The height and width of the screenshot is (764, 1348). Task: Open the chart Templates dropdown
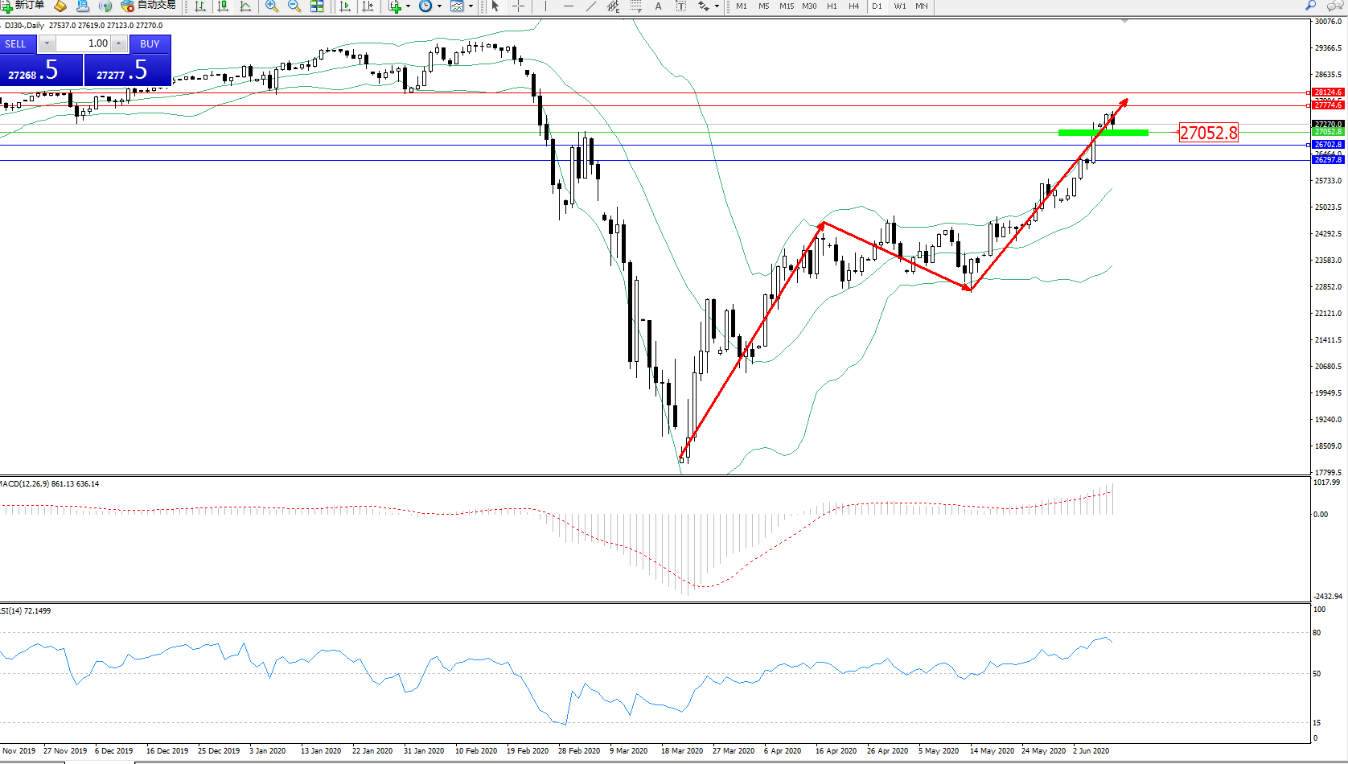coord(471,6)
